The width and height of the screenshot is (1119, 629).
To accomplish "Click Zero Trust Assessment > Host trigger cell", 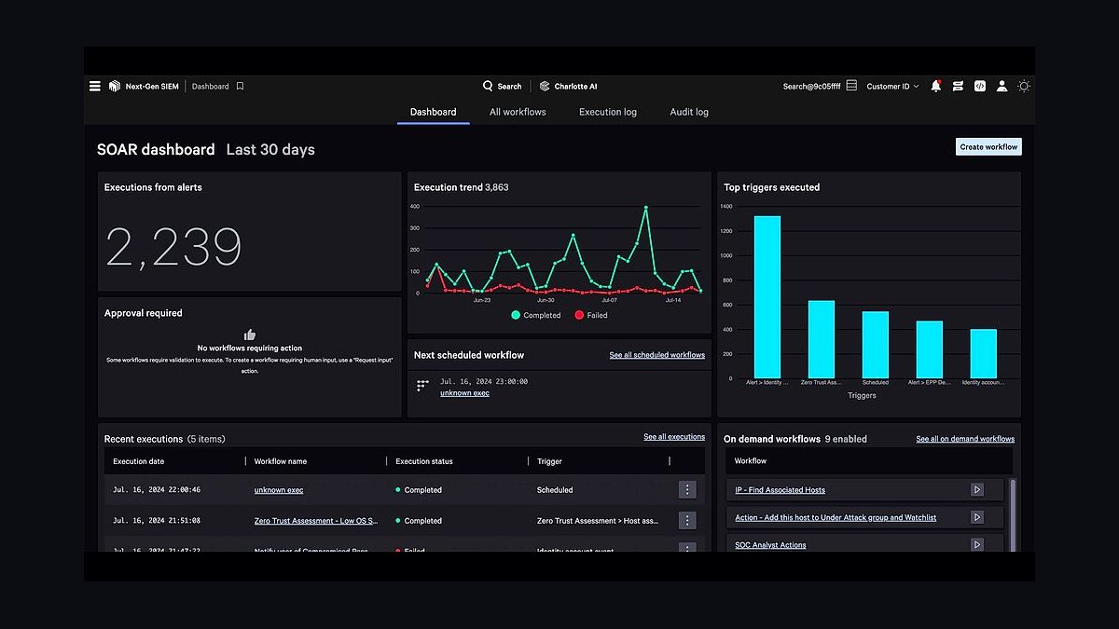I will (598, 521).
